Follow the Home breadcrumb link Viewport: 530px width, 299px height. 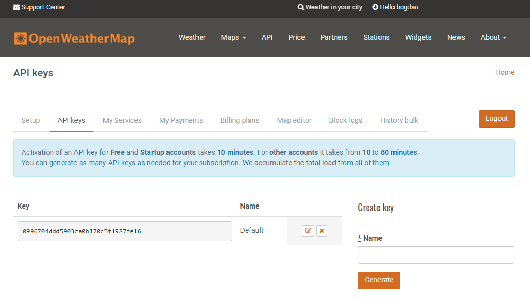coord(505,72)
